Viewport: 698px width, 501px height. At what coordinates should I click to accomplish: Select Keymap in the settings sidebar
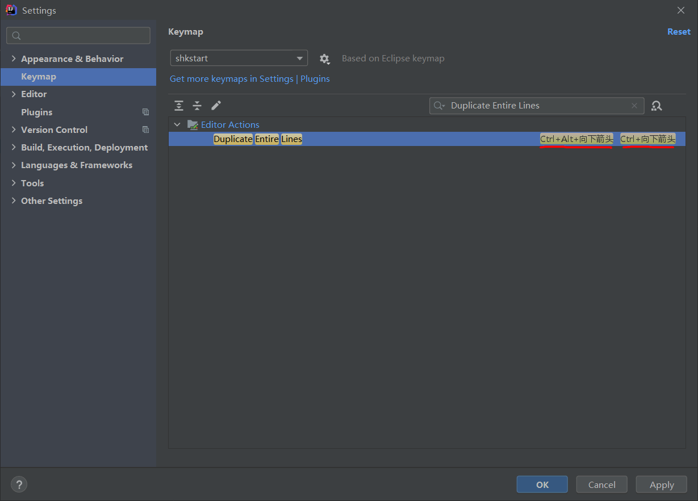click(x=78, y=77)
